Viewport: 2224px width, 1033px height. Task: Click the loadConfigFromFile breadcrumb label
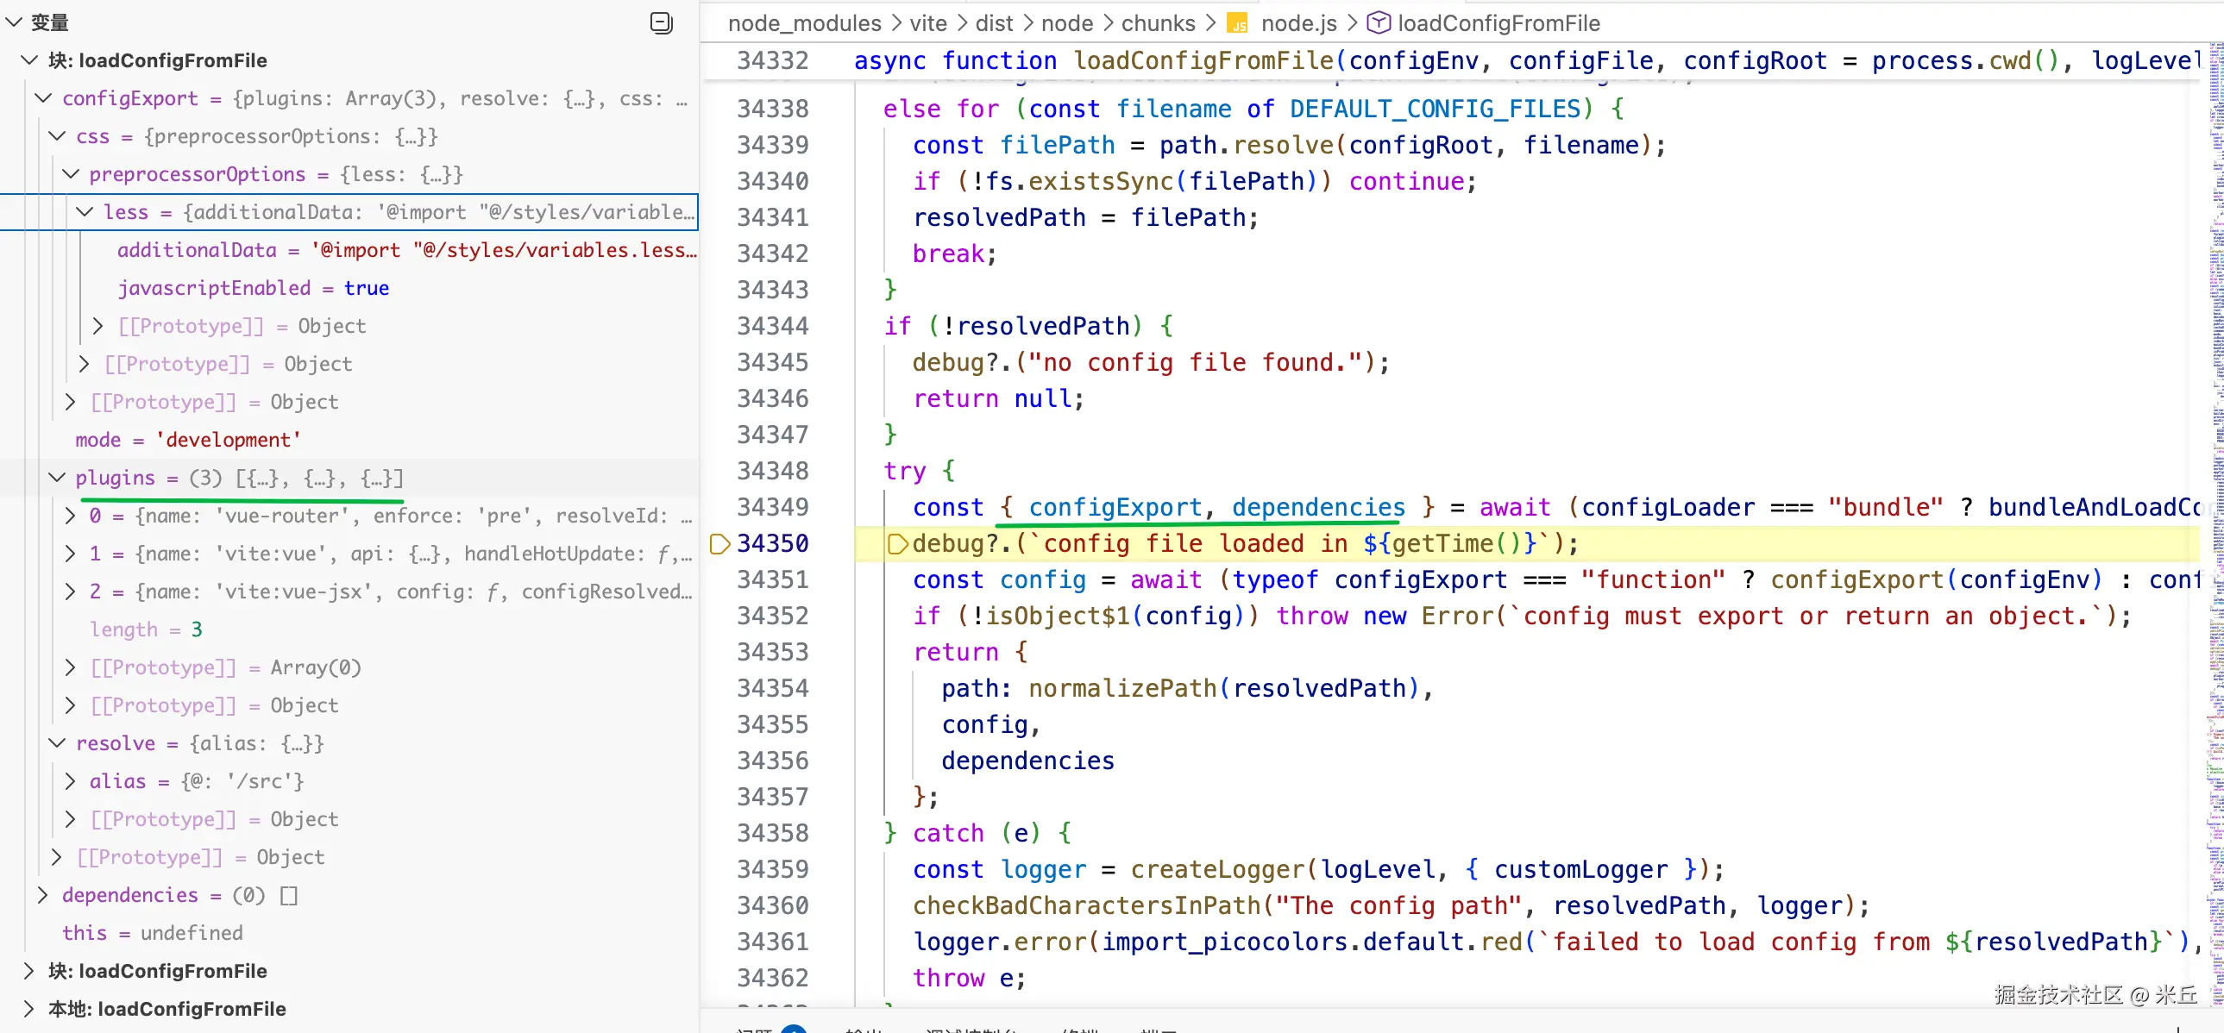tap(1498, 23)
